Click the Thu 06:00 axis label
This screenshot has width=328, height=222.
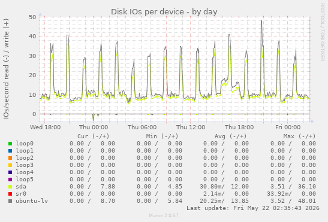[142, 127]
